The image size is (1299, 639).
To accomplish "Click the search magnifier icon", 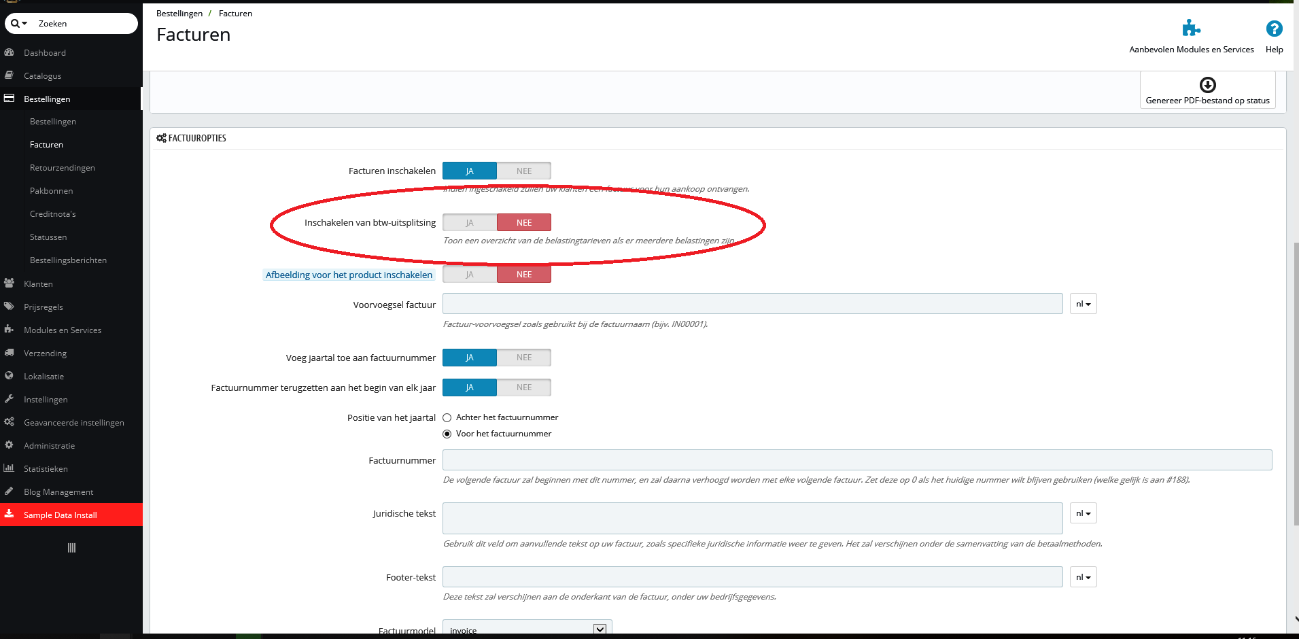I will tap(15, 23).
